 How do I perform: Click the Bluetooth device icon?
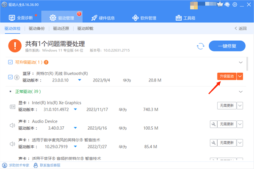[x=17, y=77]
